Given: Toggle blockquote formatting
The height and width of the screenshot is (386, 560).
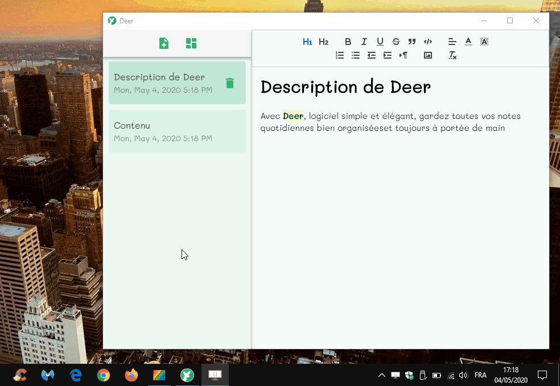Looking at the screenshot, I should point(412,42).
